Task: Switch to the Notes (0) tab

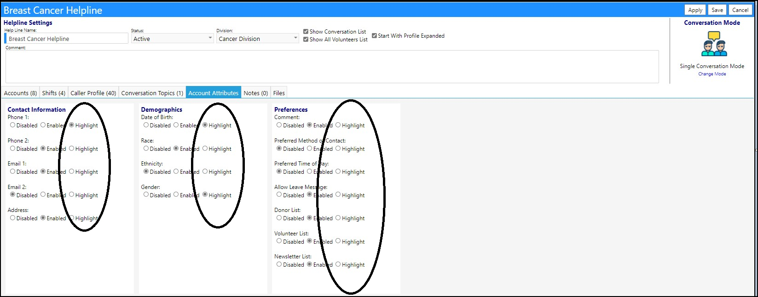Action: coord(256,93)
